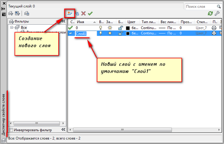224x144 pixels.
Task: Sort by the Тип ли... column header
Action: [149, 22]
